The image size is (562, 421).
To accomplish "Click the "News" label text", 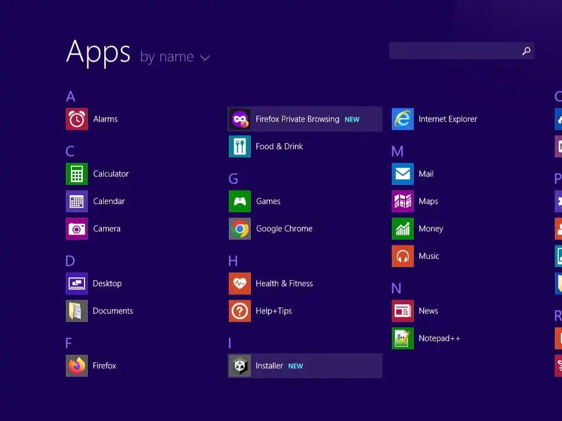I will click(x=428, y=311).
